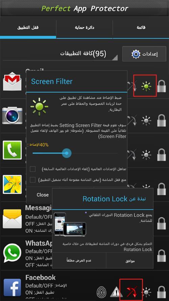Image resolution: width=169 pixels, height=301 pixels.
Task: Toggle the padlock for the Gmail app
Action: tap(161, 86)
